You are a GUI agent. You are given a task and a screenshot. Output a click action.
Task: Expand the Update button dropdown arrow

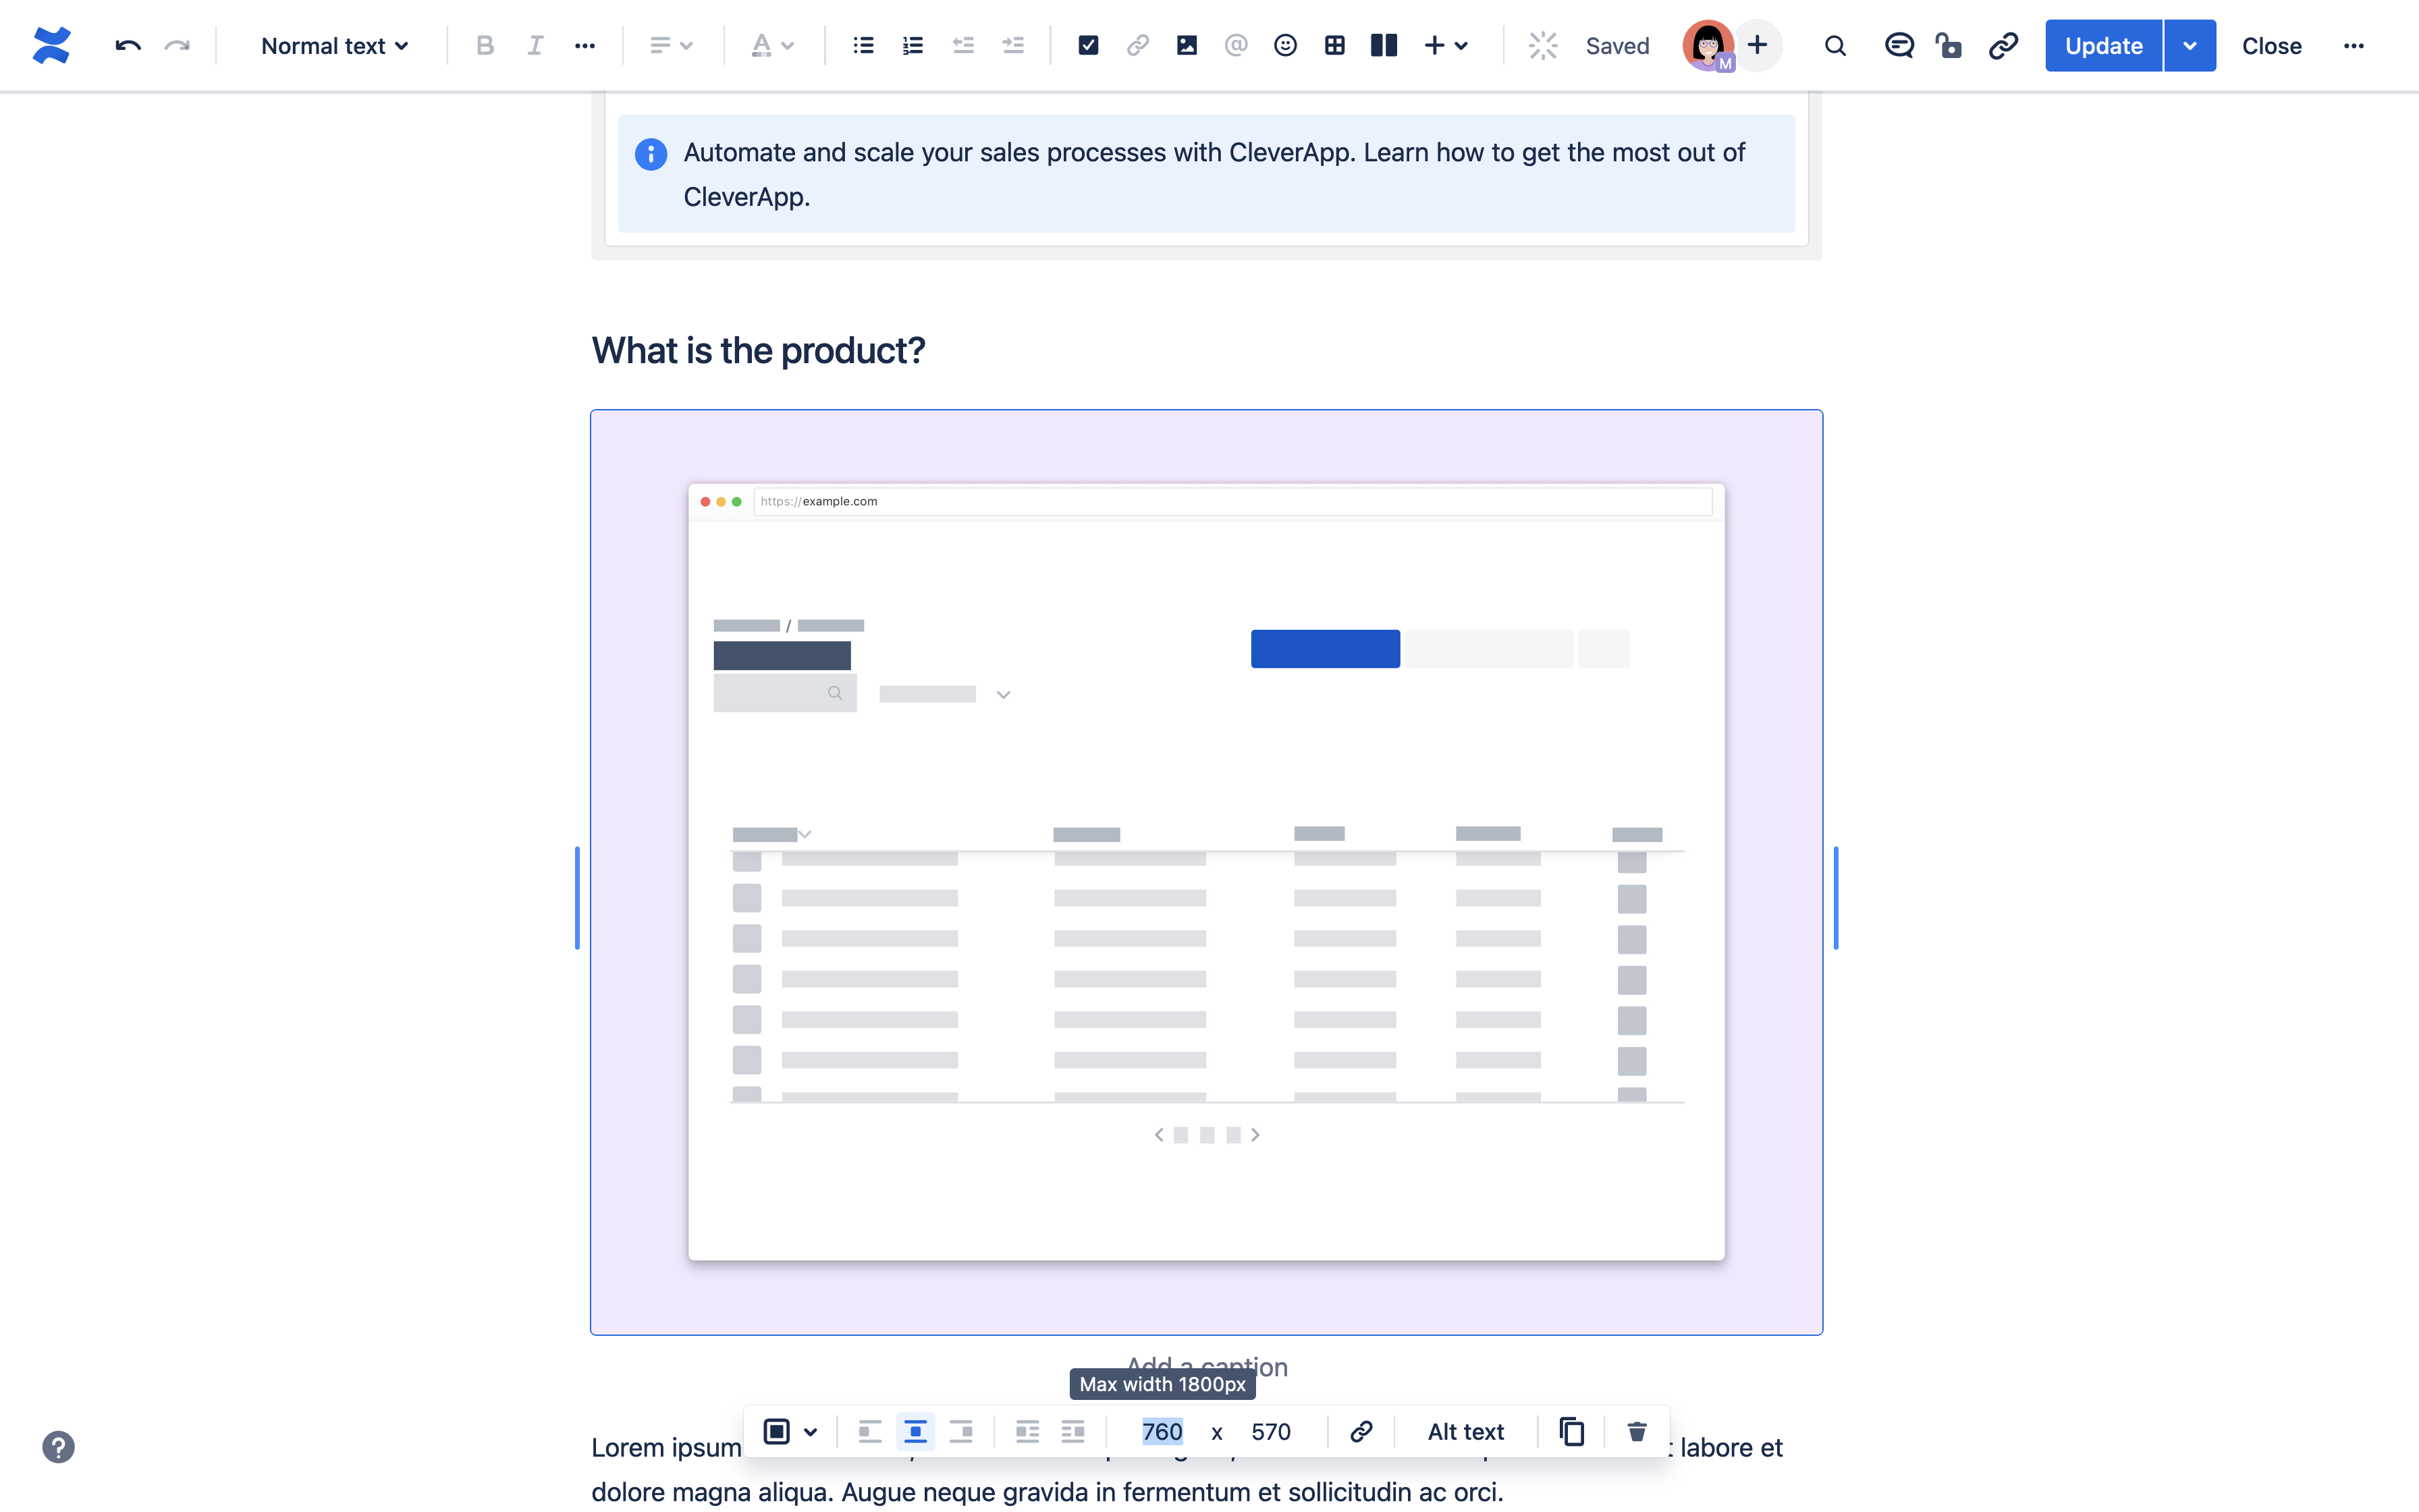tap(2189, 45)
